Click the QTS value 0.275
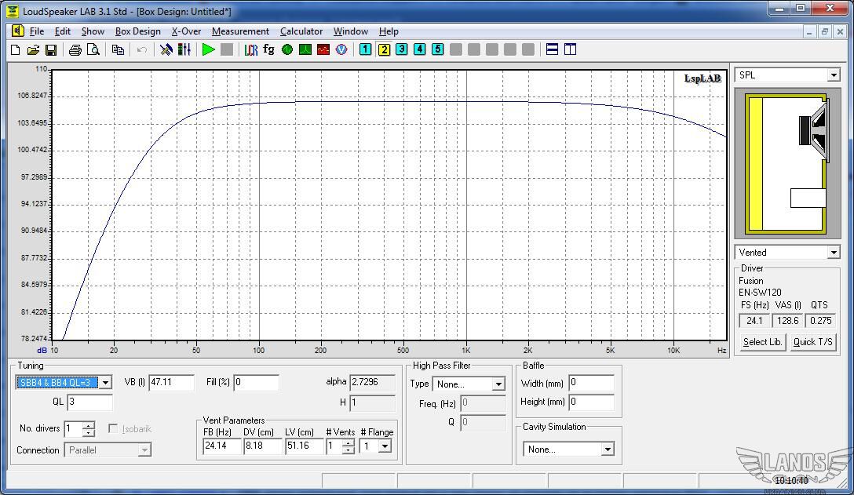The height and width of the screenshot is (495, 854). [820, 321]
